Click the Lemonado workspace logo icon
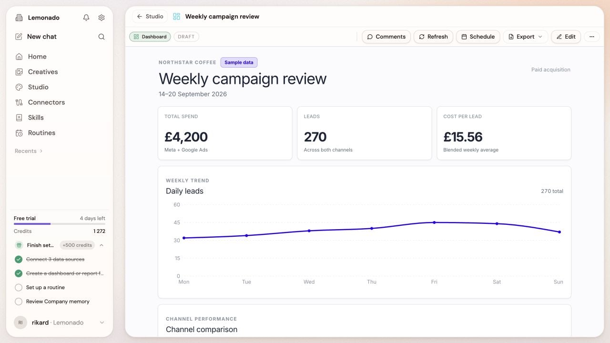 point(19,18)
